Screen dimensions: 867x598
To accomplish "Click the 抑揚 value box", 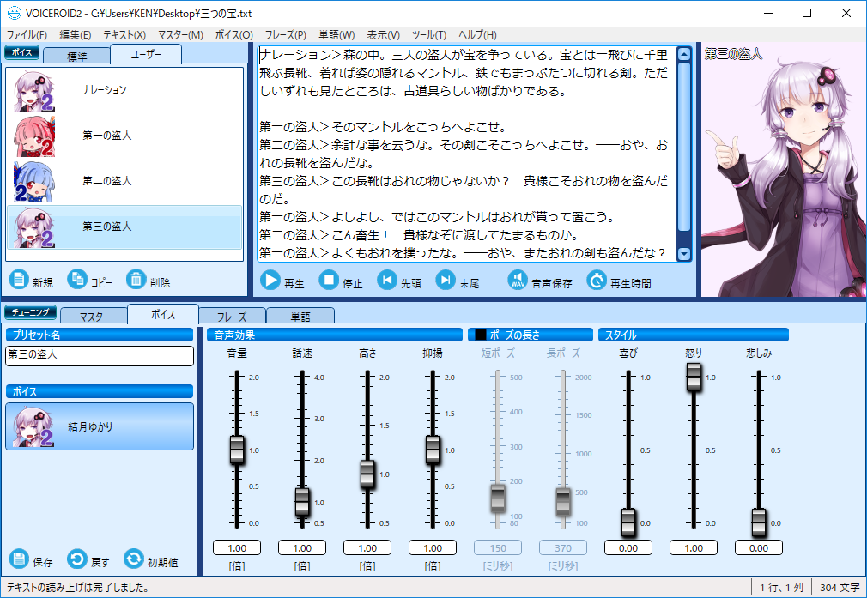I will pyautogui.click(x=433, y=547).
